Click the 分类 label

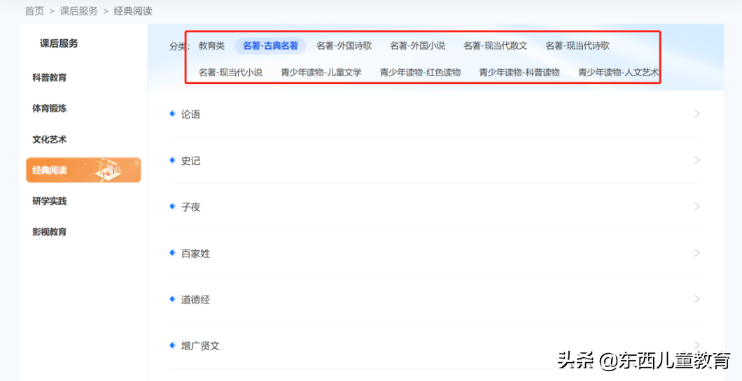coord(180,46)
